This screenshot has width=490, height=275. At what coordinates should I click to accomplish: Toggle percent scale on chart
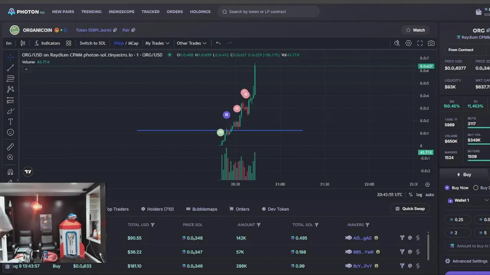pyautogui.click(x=410, y=195)
